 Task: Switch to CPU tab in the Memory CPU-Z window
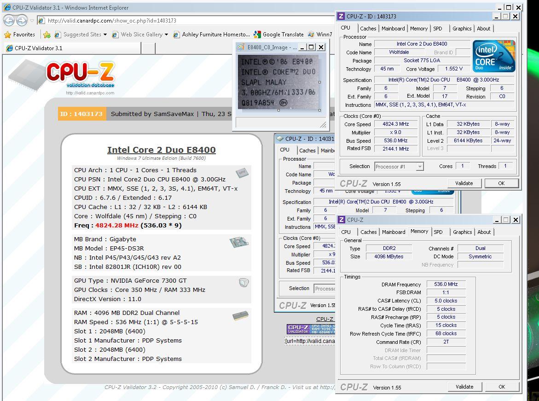(346, 232)
